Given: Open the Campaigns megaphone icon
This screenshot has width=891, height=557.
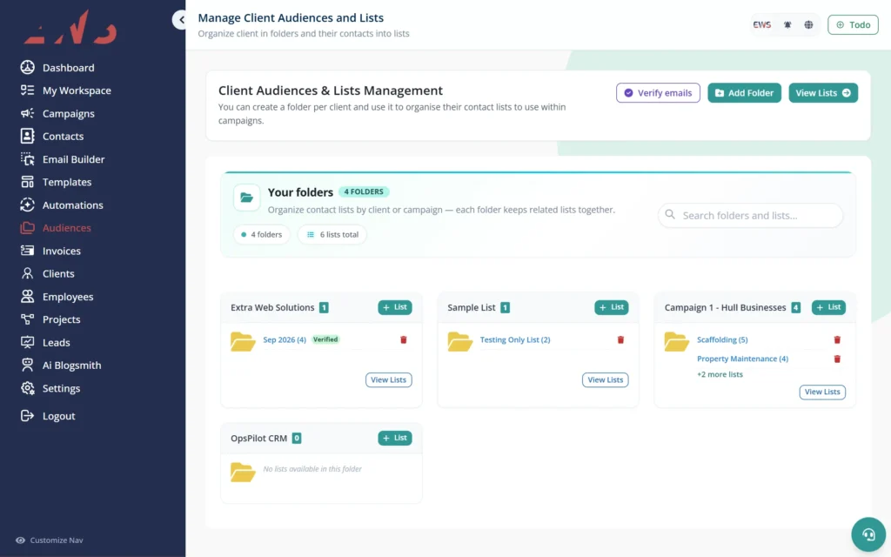Looking at the screenshot, I should 27,113.
